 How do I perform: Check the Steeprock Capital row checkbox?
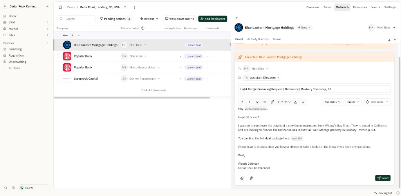coord(59,78)
